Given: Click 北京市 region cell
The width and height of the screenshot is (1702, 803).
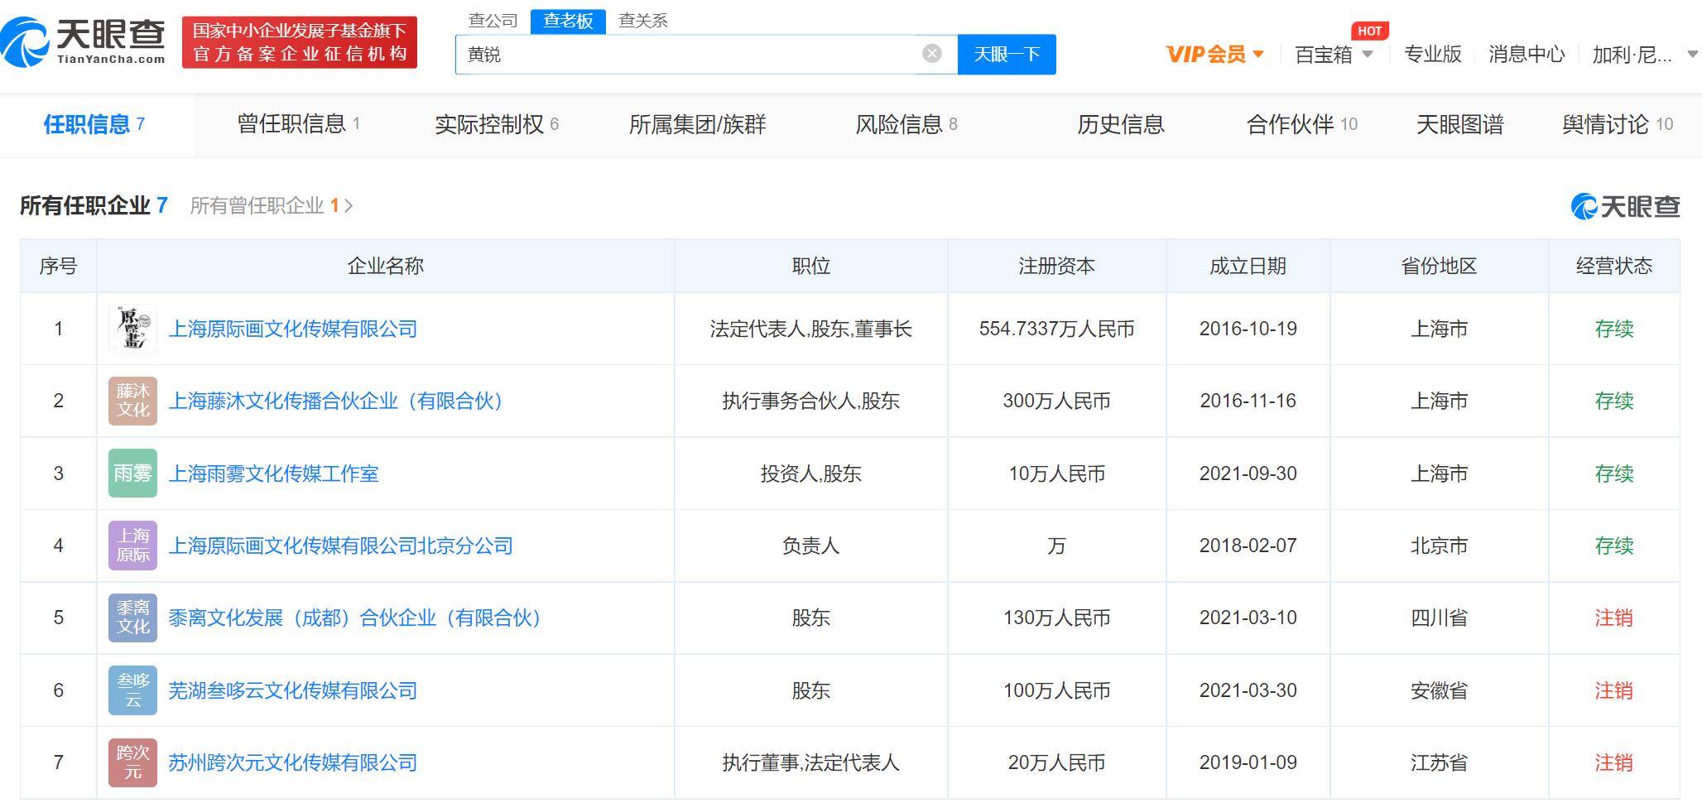Looking at the screenshot, I should pos(1439,546).
